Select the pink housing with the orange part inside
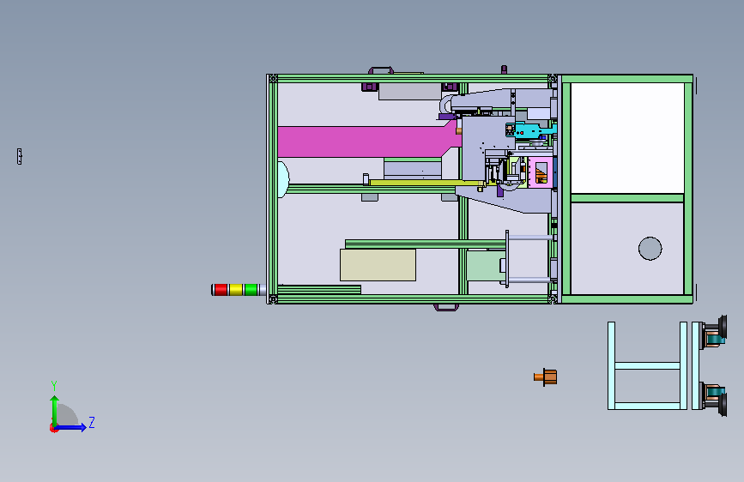The image size is (744, 482). click(x=541, y=172)
